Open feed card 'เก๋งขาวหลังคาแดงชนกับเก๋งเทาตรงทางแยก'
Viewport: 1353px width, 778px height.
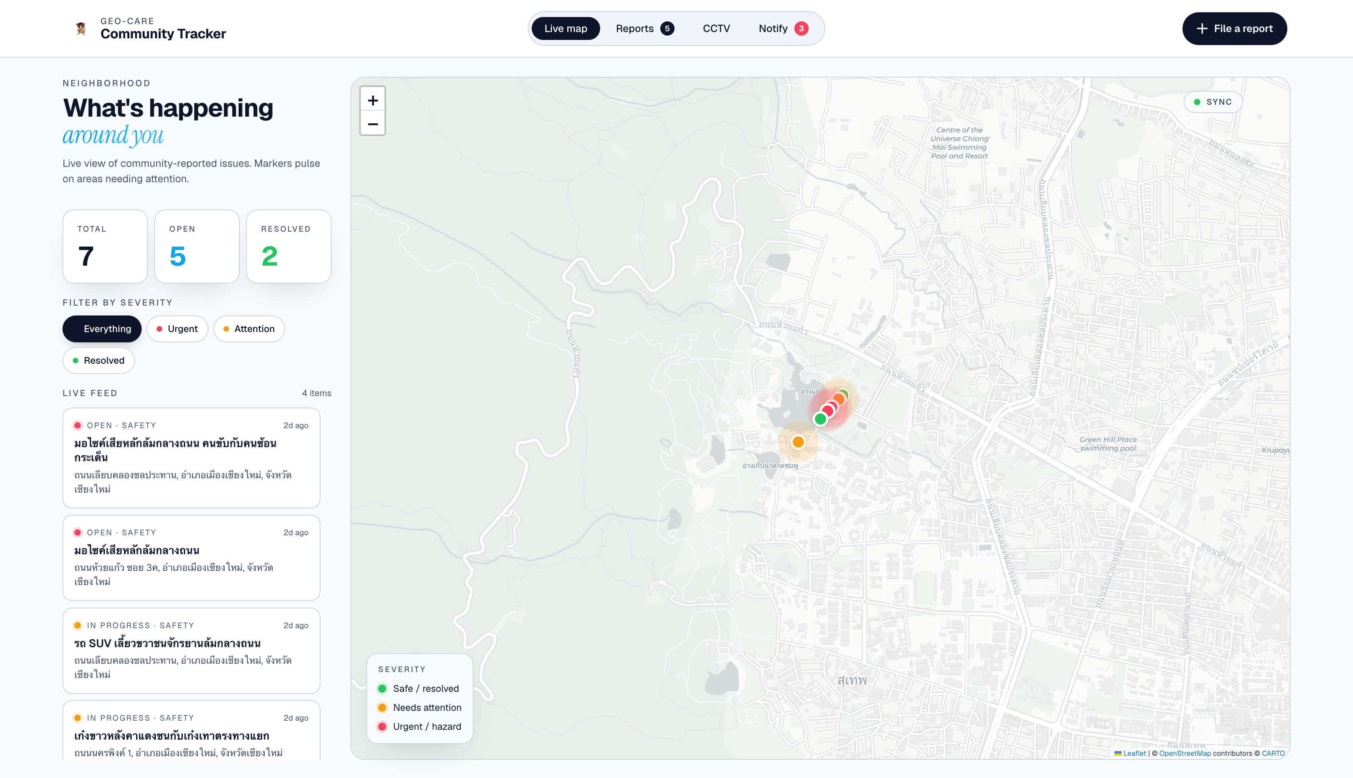[191, 731]
